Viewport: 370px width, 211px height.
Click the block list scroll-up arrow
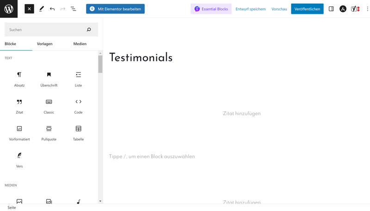pyautogui.click(x=100, y=53)
